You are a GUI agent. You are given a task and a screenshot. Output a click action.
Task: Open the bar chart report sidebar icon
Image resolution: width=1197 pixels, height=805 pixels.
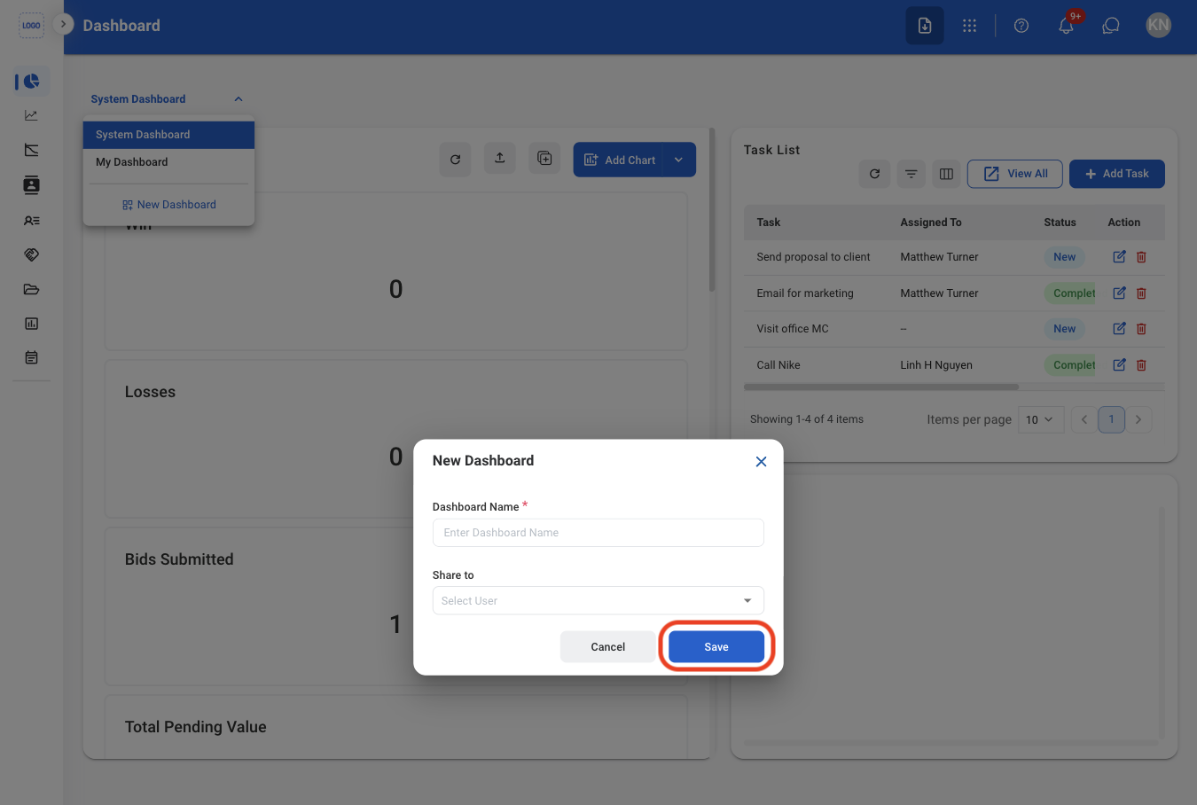point(31,324)
